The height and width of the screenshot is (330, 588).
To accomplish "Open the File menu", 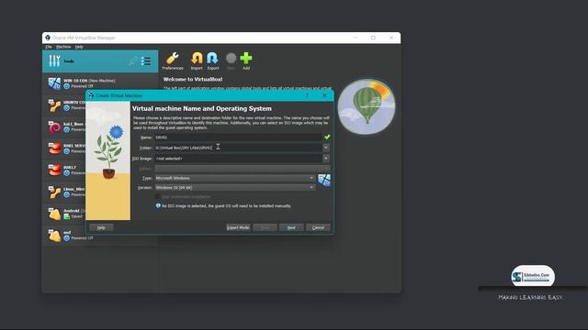I will 49,47.
